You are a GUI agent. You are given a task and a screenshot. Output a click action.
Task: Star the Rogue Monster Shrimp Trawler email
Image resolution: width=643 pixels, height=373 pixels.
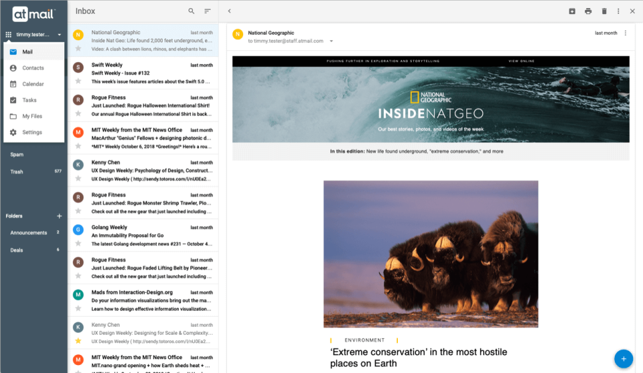pyautogui.click(x=78, y=211)
